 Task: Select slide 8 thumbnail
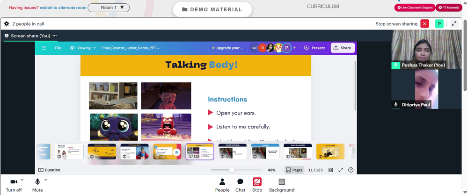click(102, 152)
